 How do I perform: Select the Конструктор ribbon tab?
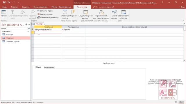82,7
